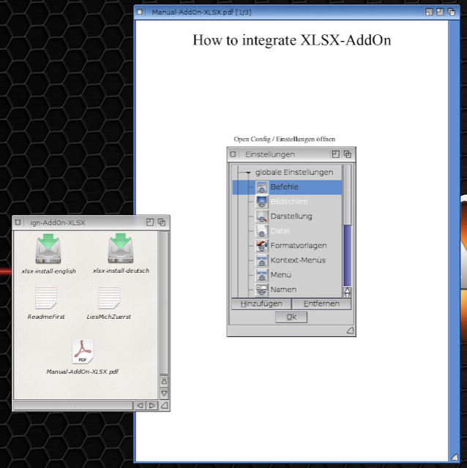
Task: Open the ReadmeFirst text document
Action: click(x=46, y=298)
